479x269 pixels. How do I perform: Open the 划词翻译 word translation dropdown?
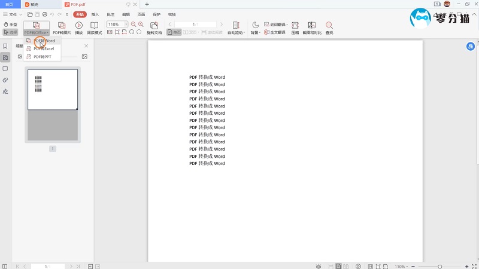(x=276, y=25)
